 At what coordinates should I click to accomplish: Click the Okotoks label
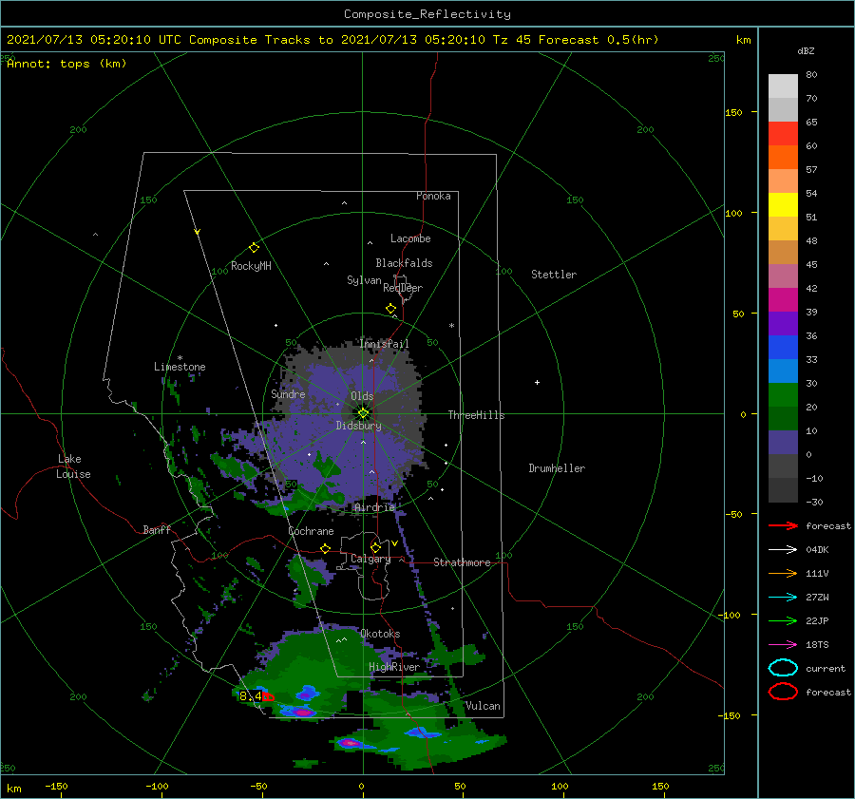(380, 634)
